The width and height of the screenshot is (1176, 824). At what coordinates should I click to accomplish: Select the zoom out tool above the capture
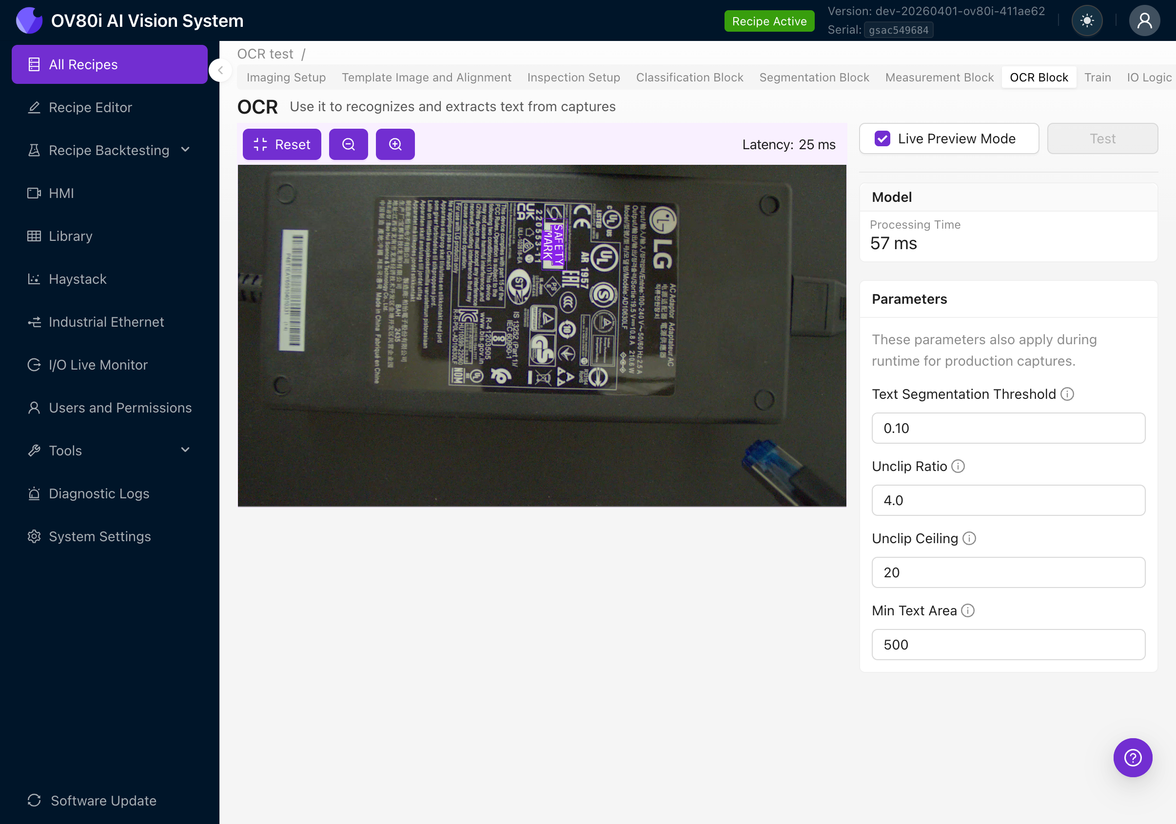tap(348, 144)
